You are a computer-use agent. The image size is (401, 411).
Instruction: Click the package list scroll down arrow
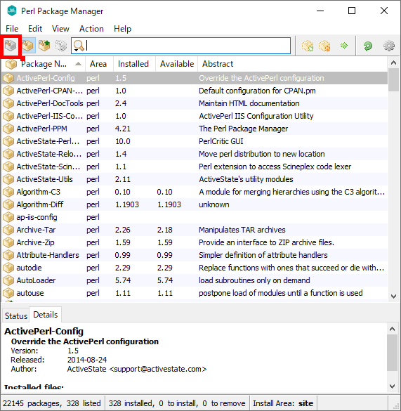pos(393,296)
